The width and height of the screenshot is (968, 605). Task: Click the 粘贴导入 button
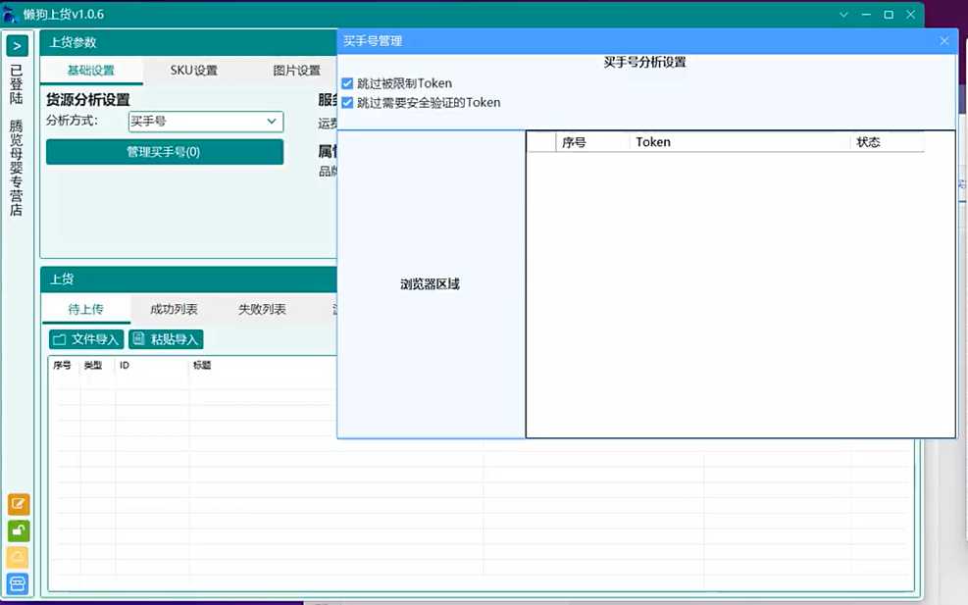[166, 339]
